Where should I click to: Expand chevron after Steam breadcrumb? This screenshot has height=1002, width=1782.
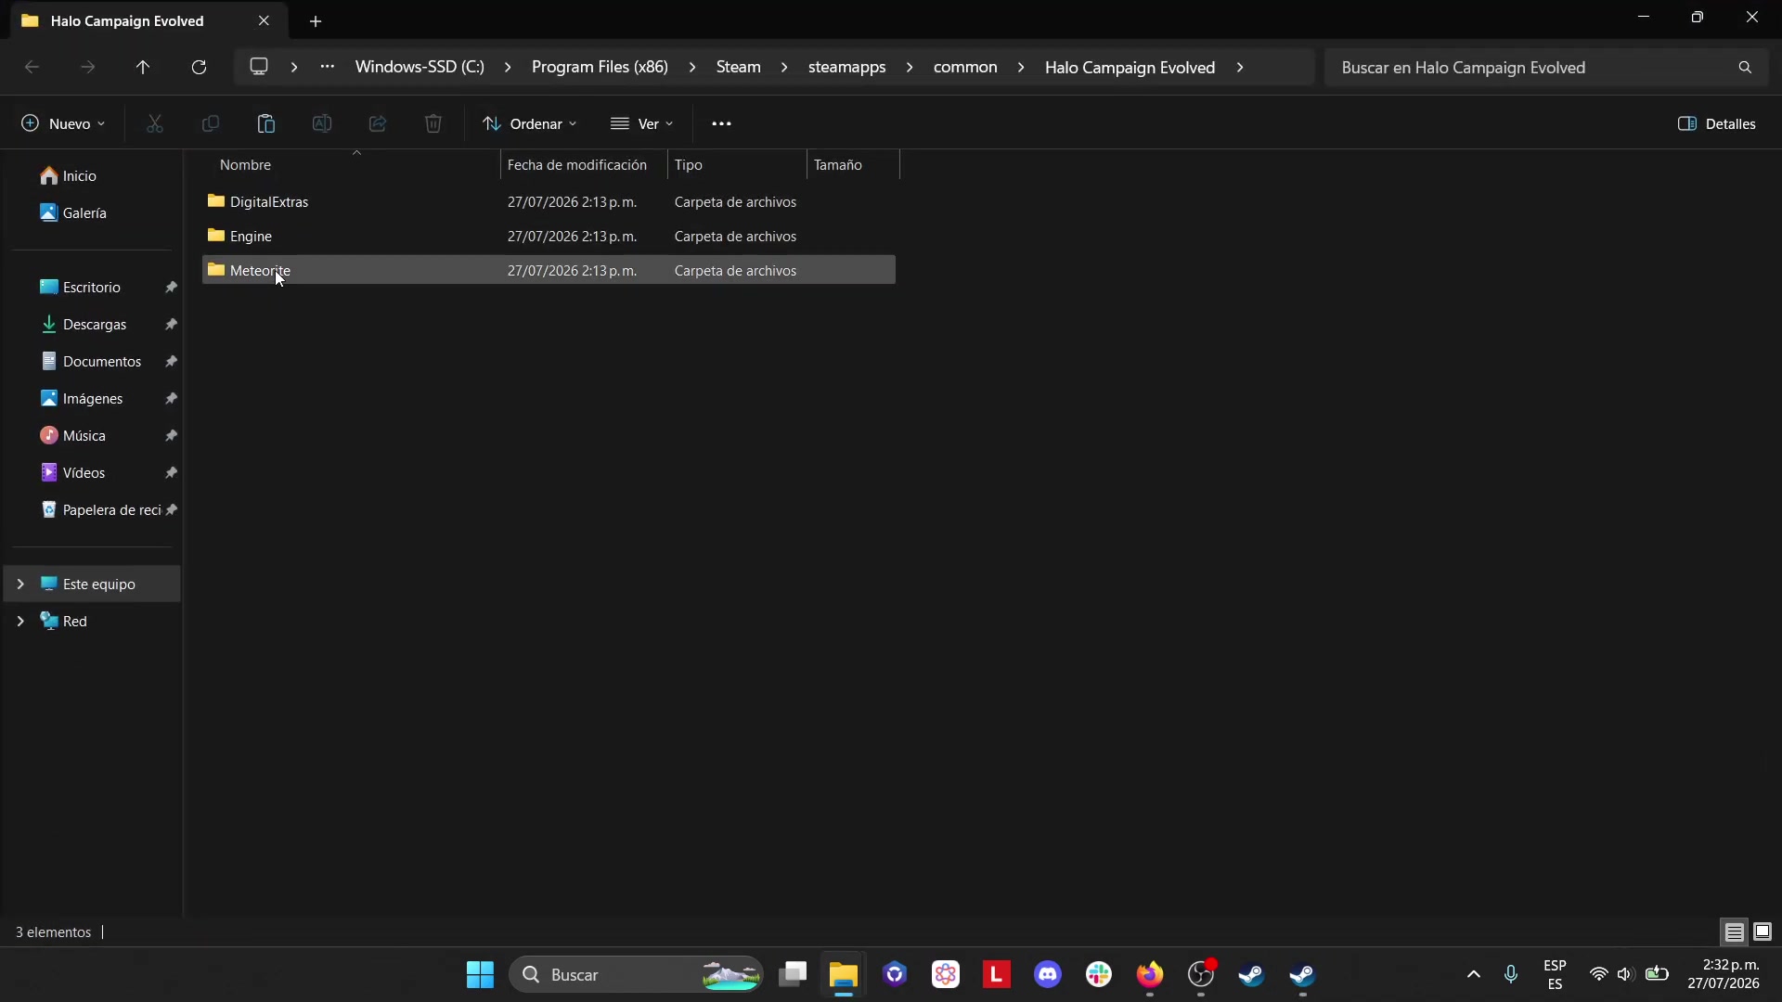click(784, 67)
